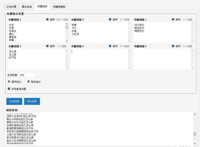Click the 怎么样 entry in 关键词组 4
Screen dimensions: 200x147
[12, 55]
